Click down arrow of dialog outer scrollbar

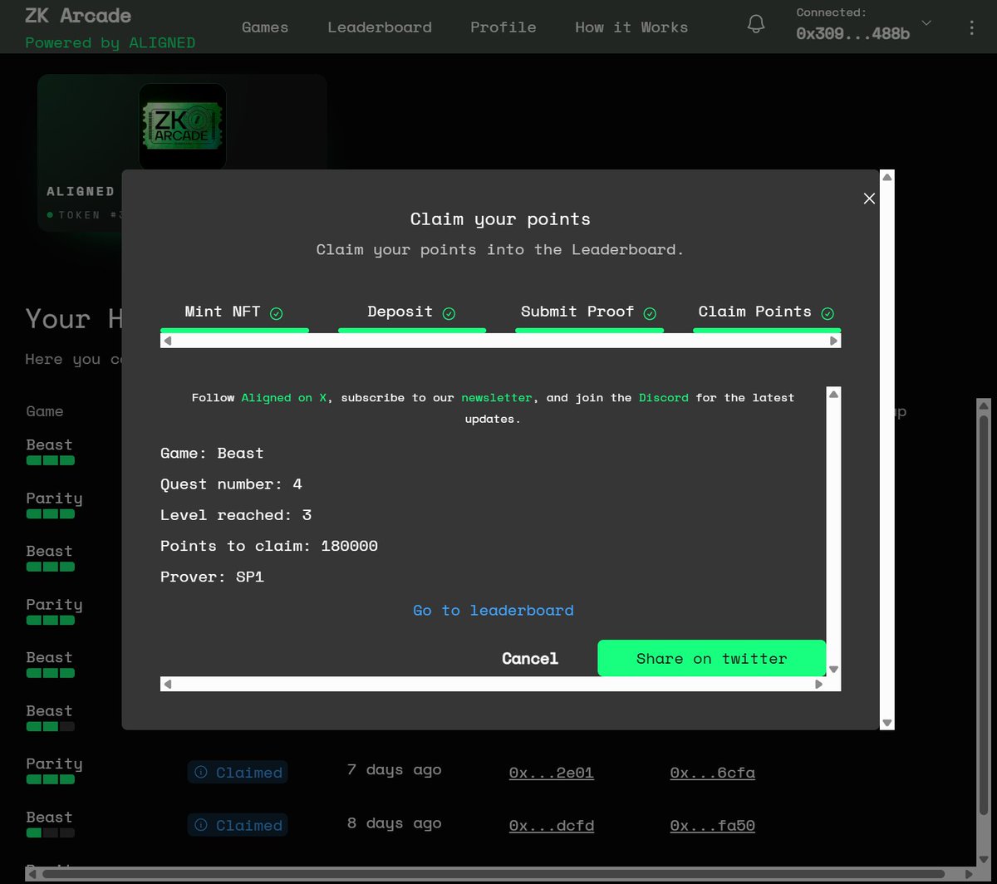tap(887, 723)
